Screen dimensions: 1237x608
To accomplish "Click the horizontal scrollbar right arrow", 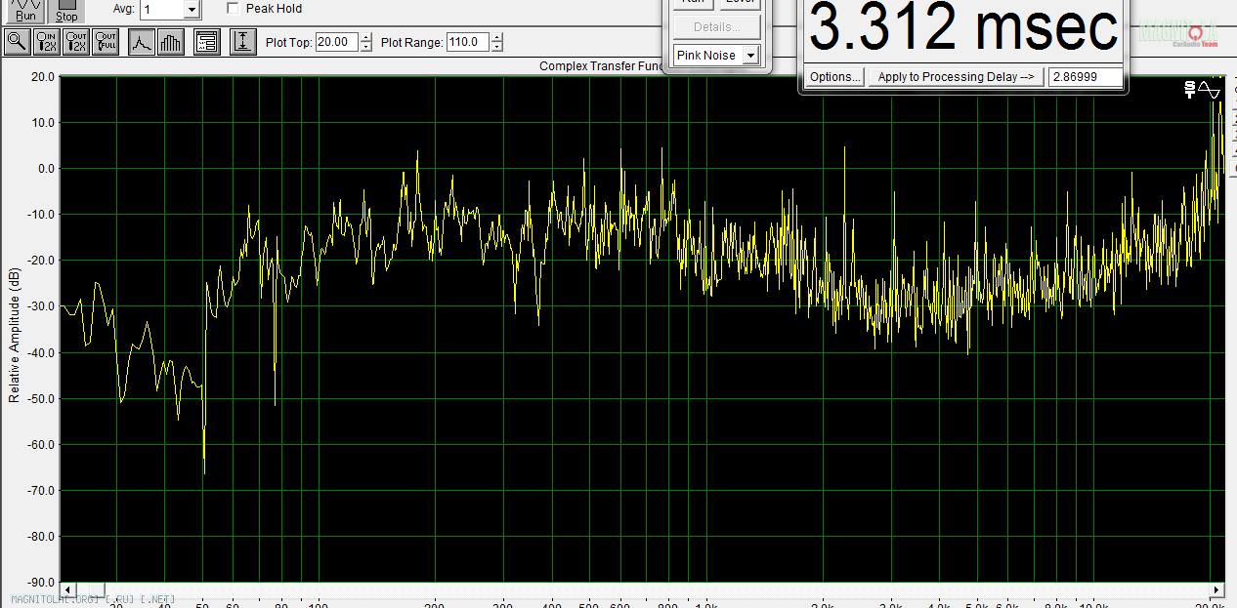I will (1216, 589).
